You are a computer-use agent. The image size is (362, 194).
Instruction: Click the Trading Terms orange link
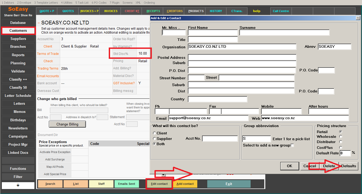pyautogui.click(x=48, y=68)
